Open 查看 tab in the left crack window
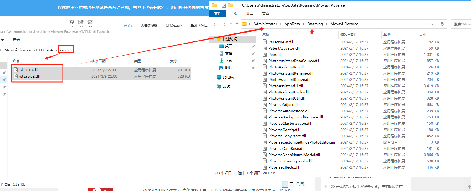The height and width of the screenshot is (191, 471). point(16,40)
